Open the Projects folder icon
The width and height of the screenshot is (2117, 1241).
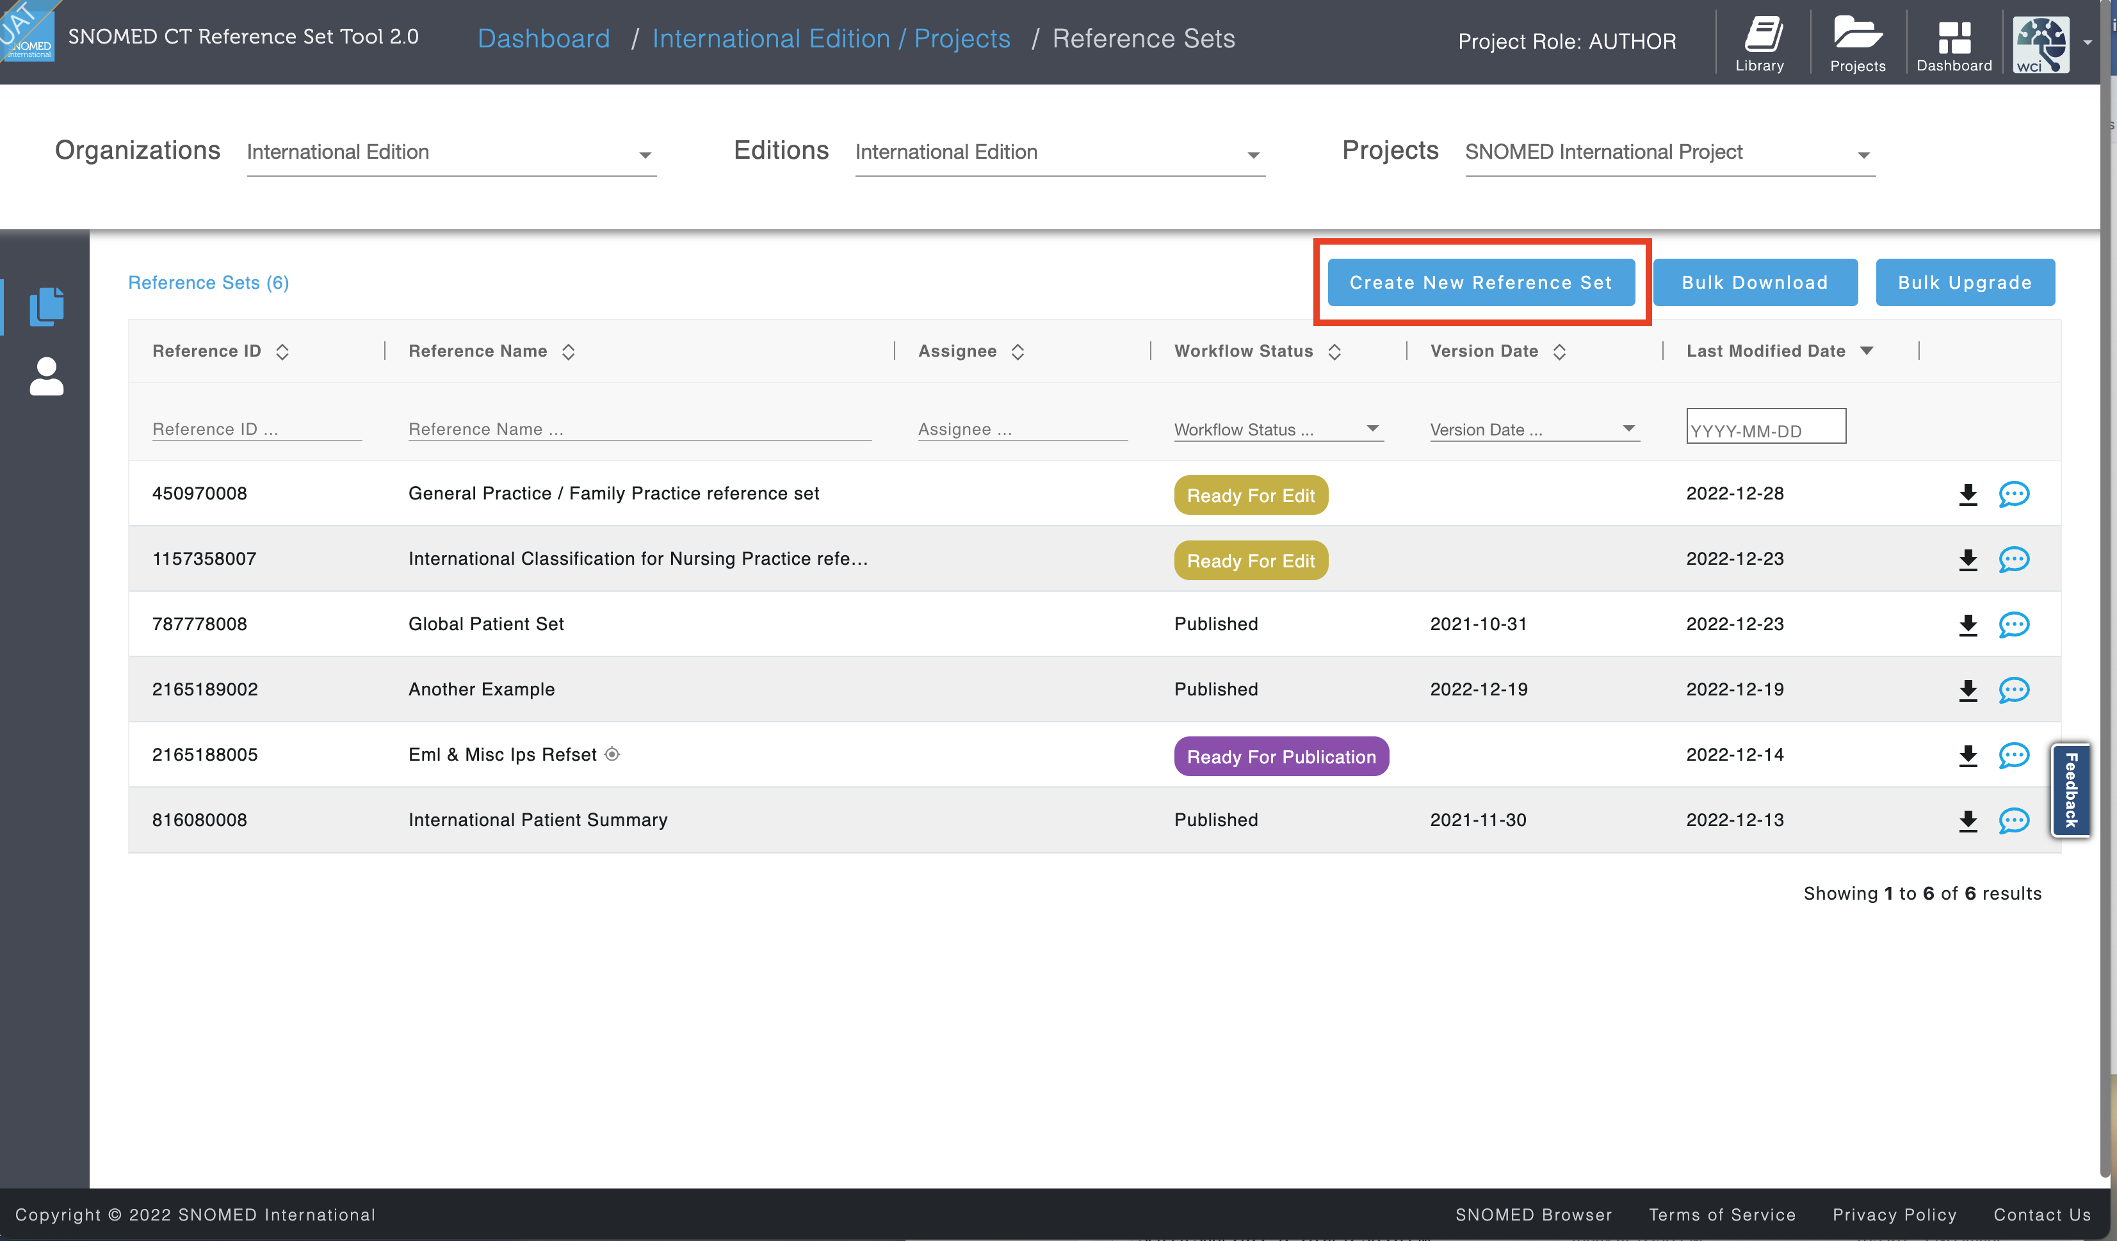coord(1858,44)
